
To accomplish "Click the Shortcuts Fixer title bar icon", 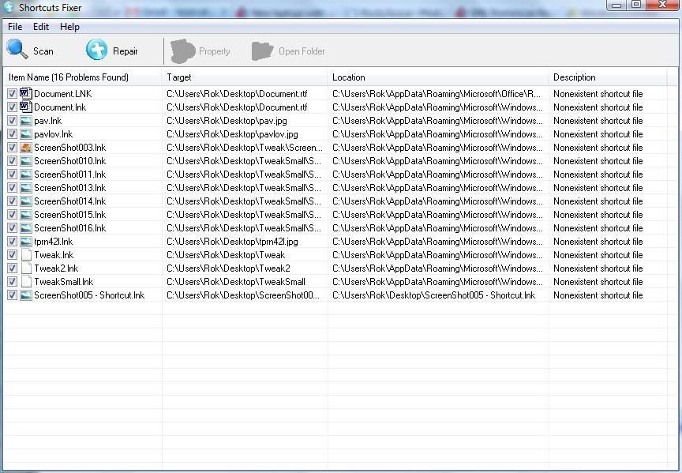I will click(x=9, y=7).
